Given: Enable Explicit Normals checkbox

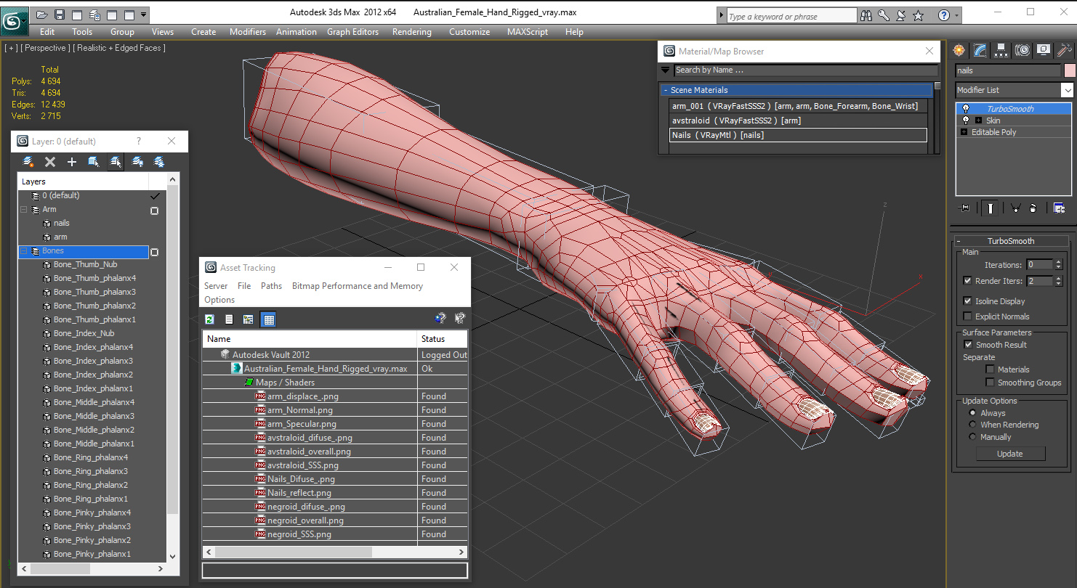Looking at the screenshot, I should (x=967, y=317).
